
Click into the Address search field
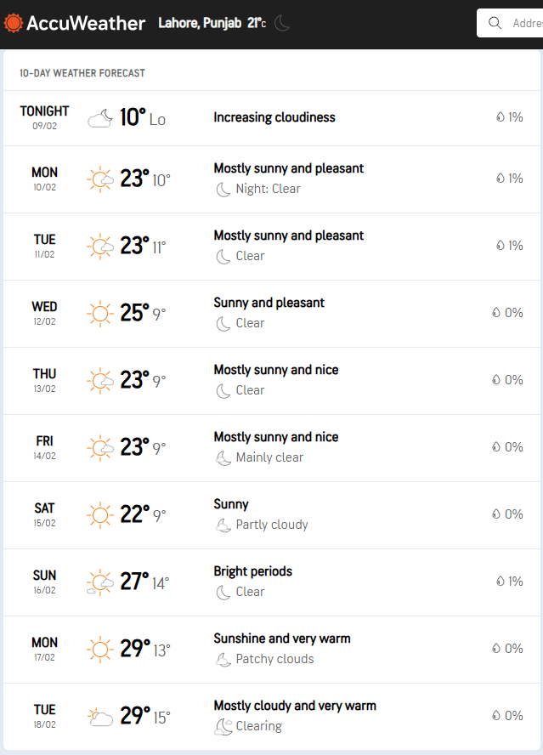(510, 23)
